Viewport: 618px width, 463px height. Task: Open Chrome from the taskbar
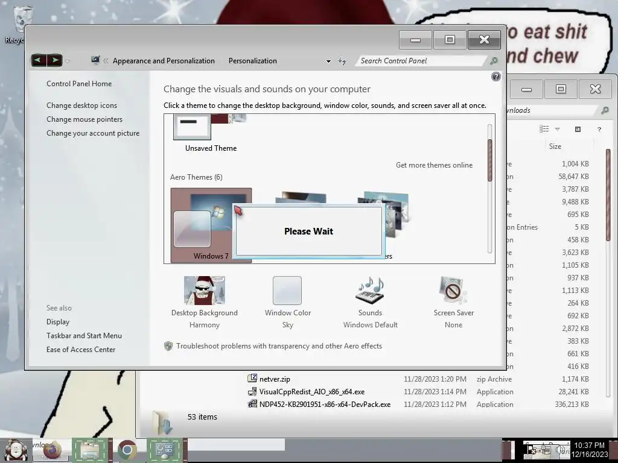pyautogui.click(x=127, y=450)
